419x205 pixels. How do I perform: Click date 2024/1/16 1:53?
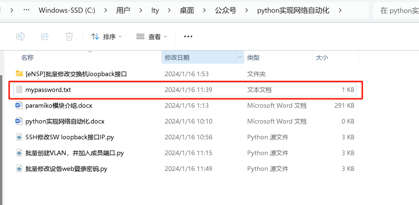(x=187, y=74)
